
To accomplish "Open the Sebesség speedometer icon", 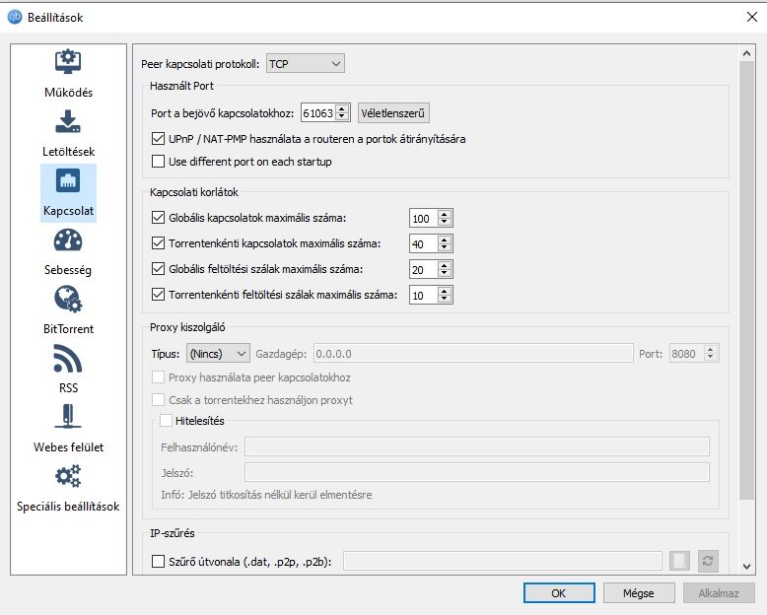I will tap(68, 240).
